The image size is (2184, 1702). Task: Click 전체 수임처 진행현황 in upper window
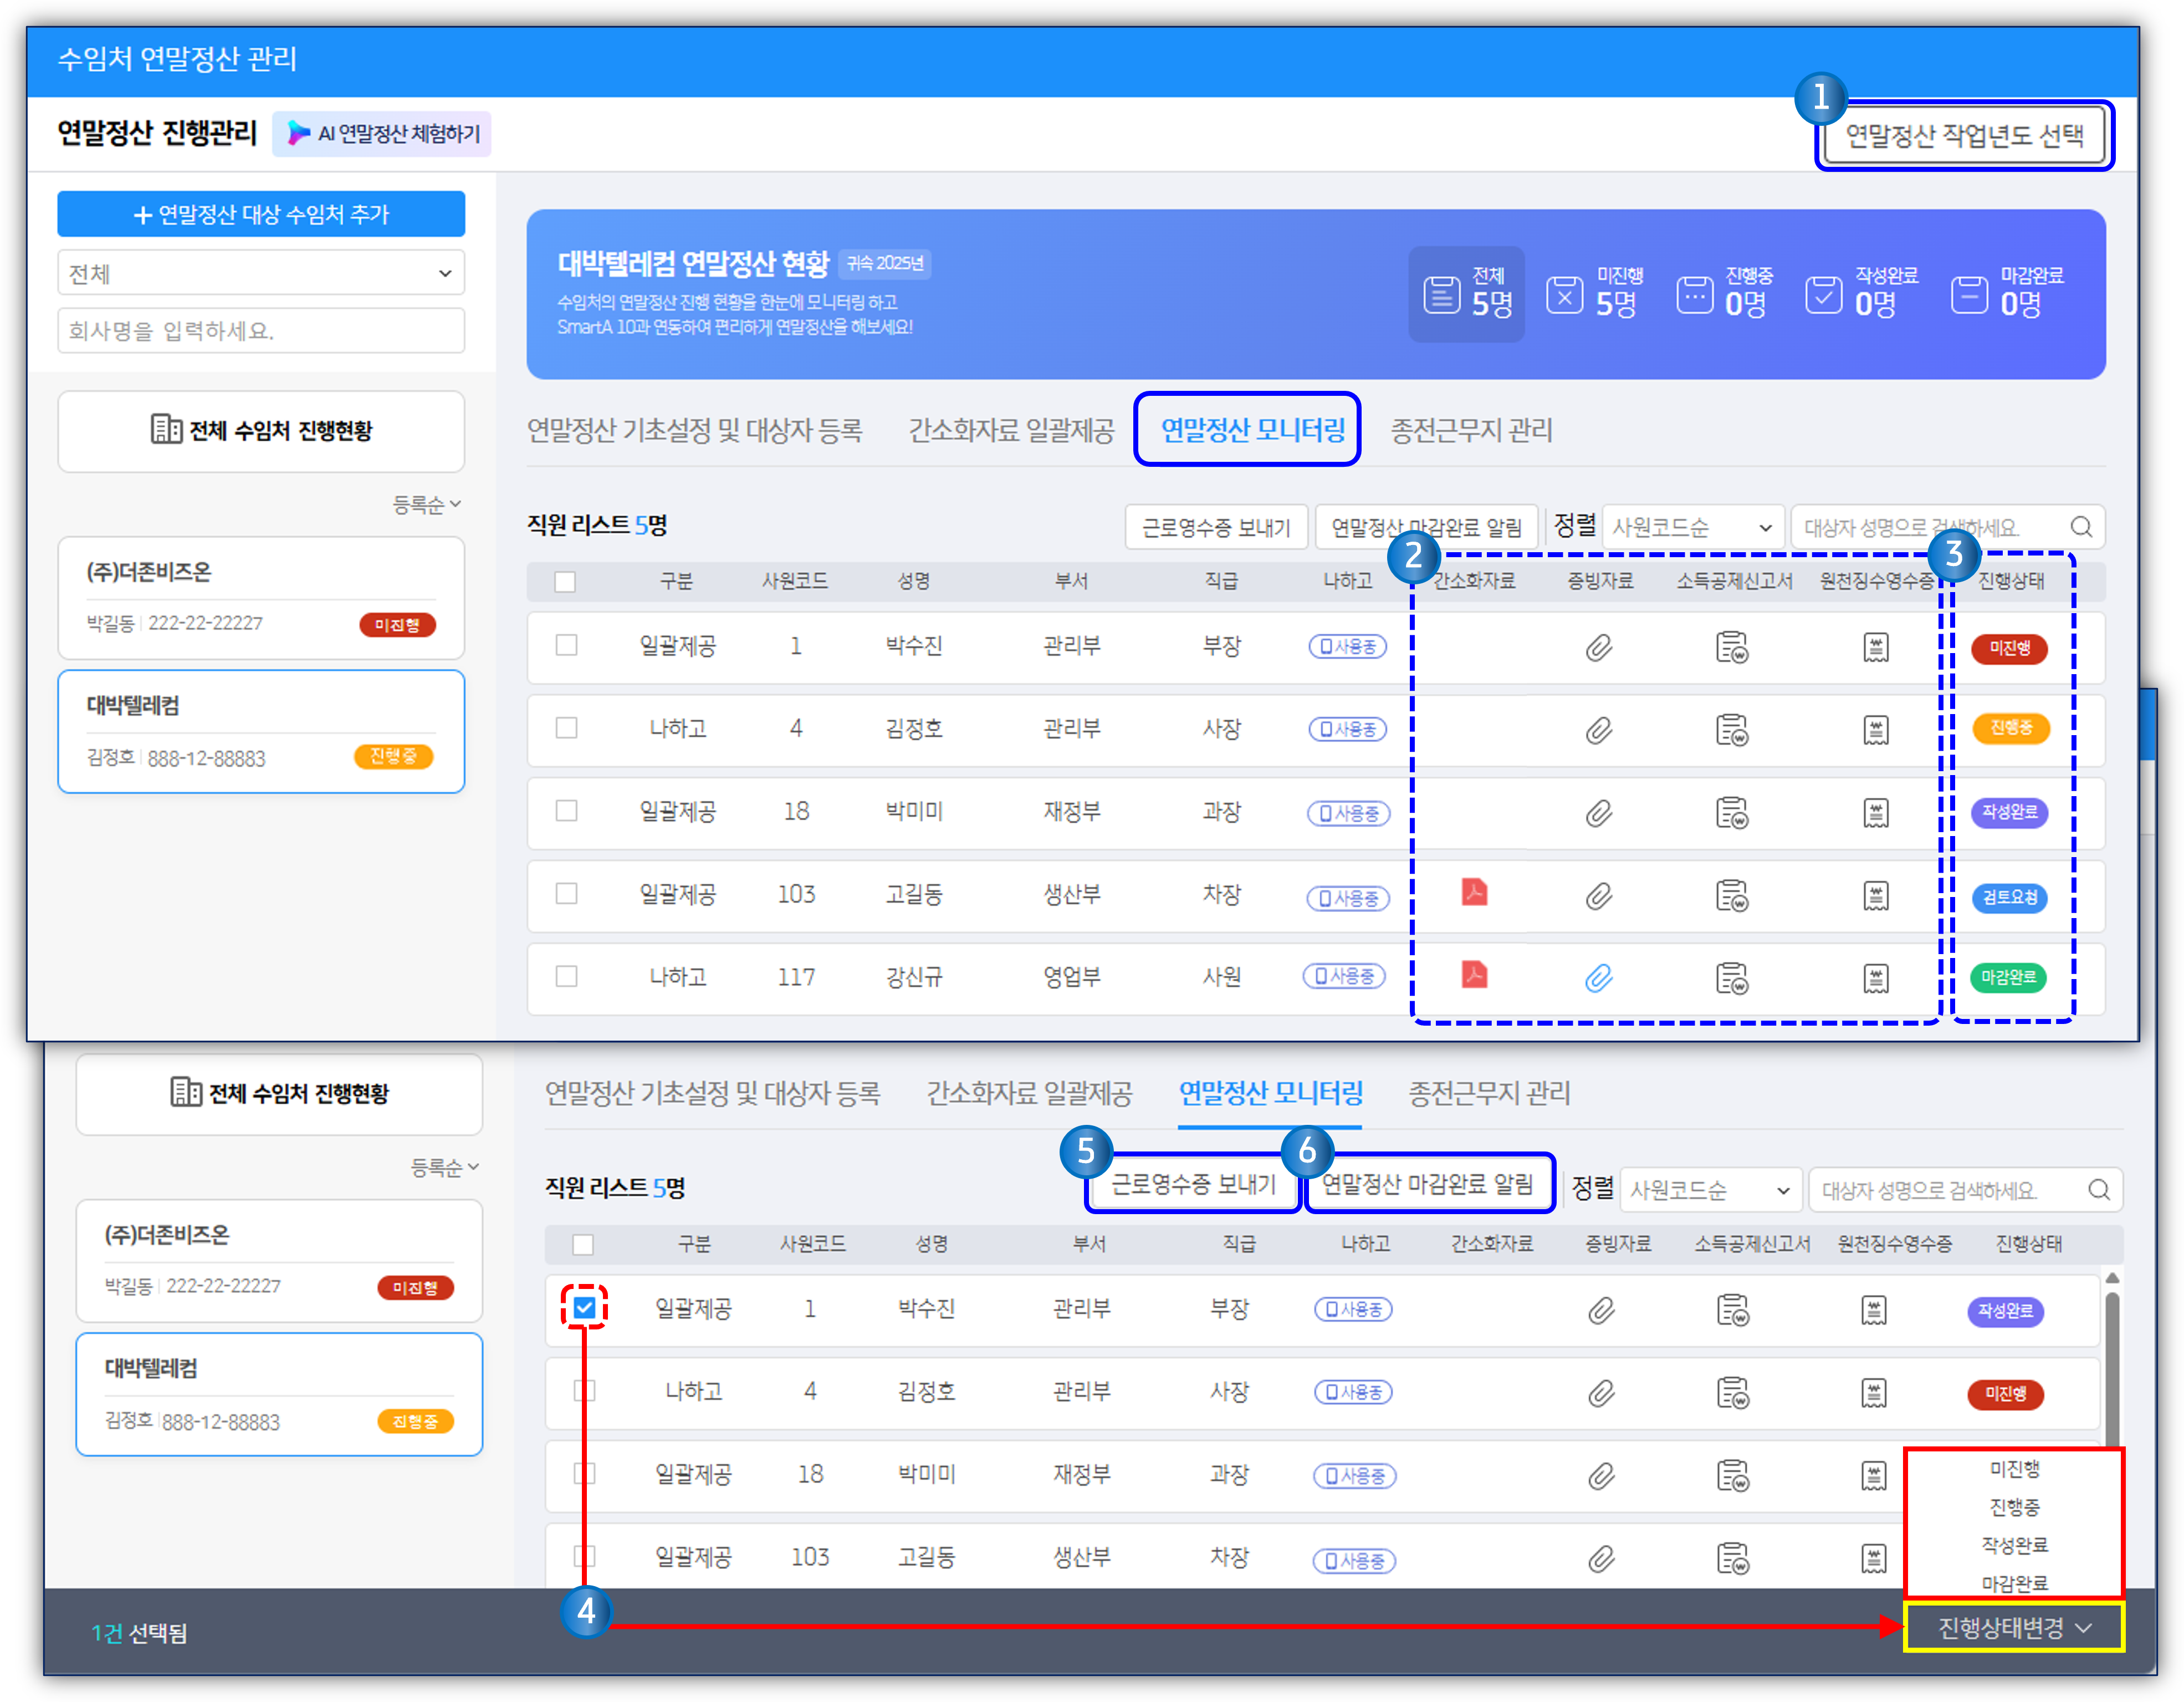coord(261,430)
